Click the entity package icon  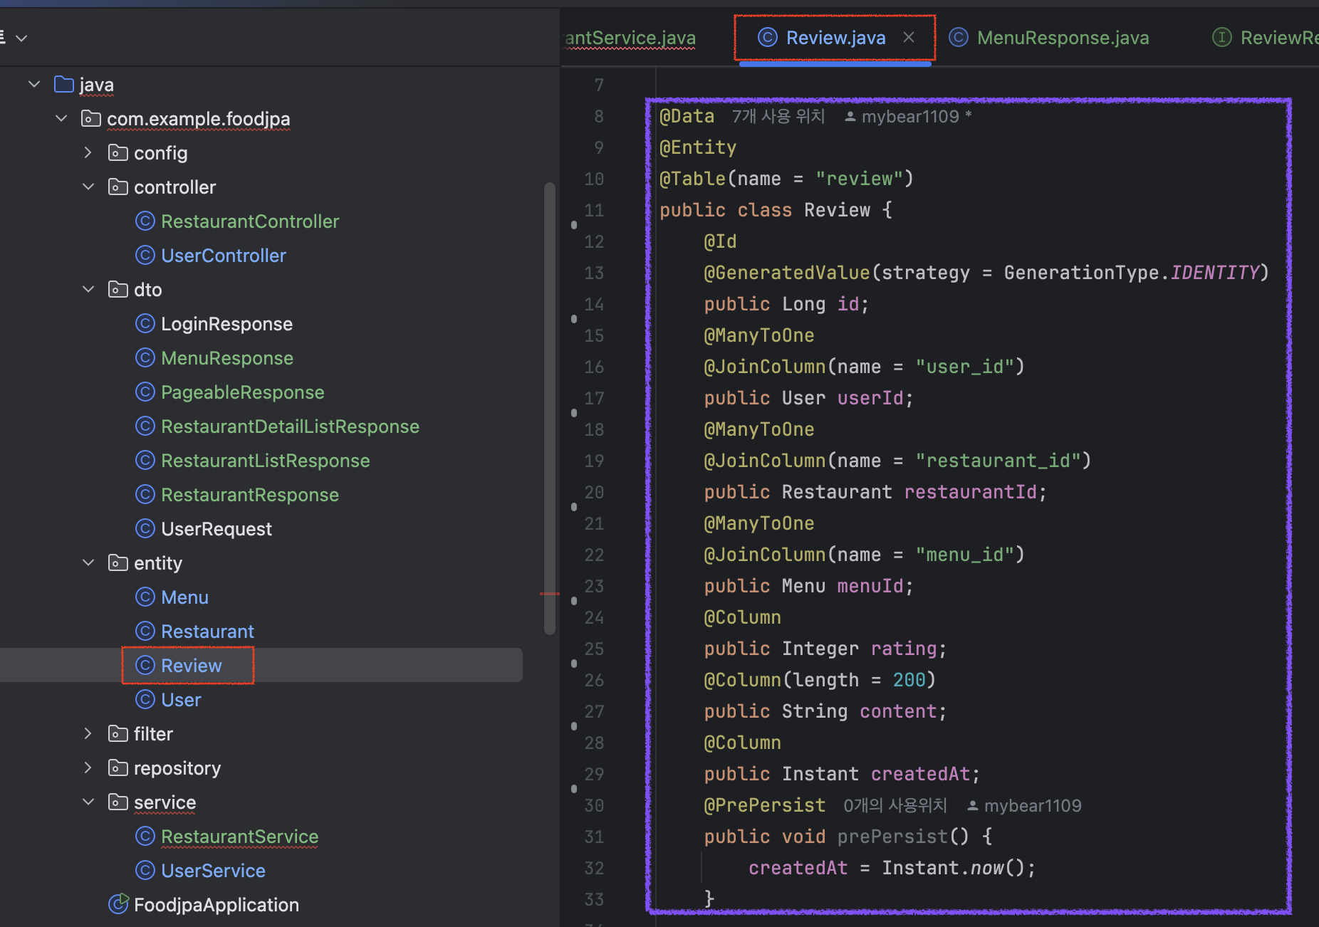(118, 562)
